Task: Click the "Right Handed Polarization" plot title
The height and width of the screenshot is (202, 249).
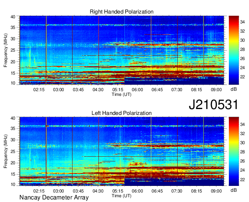Action: (x=122, y=12)
